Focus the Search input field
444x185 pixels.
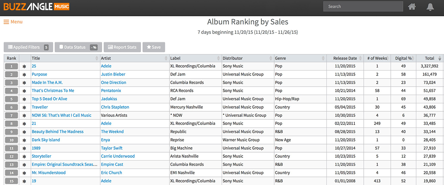(363, 6)
